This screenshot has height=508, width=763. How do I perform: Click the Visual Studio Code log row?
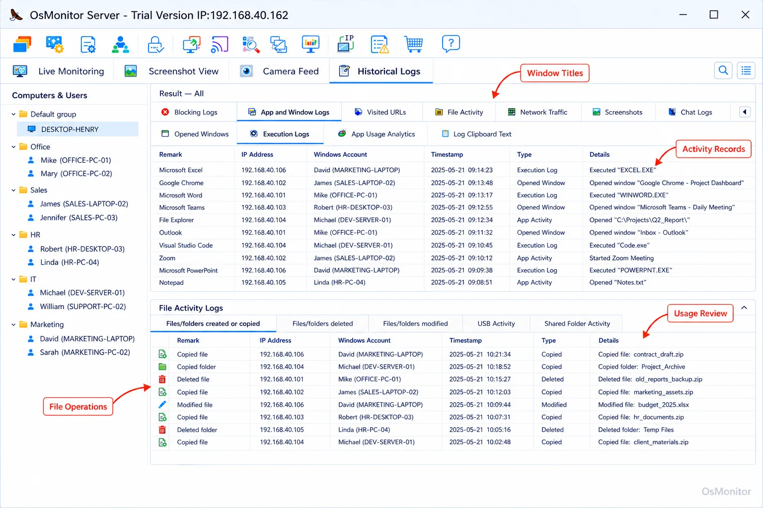453,245
